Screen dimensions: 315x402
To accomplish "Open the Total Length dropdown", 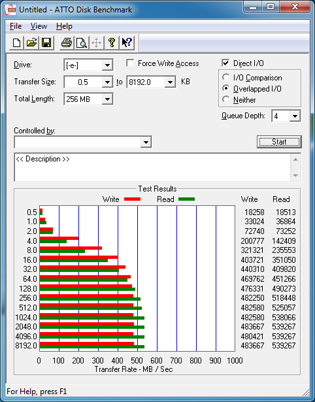I will click(107, 99).
